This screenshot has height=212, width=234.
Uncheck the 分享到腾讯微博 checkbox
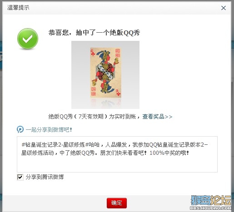pos(20,177)
